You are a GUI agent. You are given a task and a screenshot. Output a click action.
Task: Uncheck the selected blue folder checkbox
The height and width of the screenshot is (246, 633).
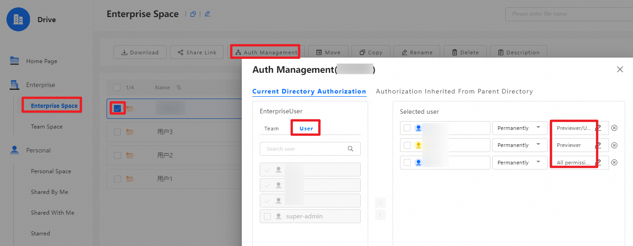click(117, 108)
